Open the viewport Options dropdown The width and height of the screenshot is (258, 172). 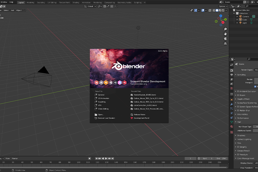[x=223, y=6]
